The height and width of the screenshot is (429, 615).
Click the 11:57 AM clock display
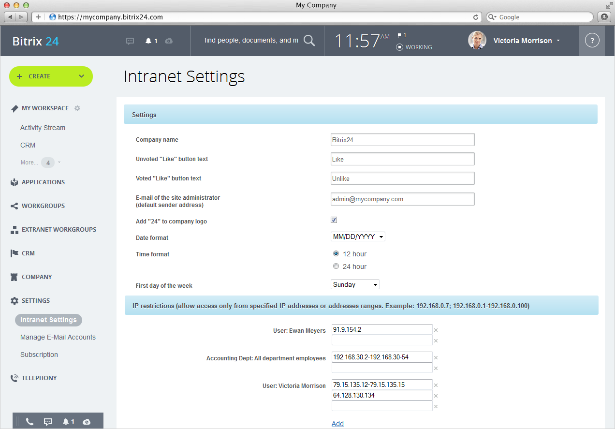pyautogui.click(x=362, y=41)
